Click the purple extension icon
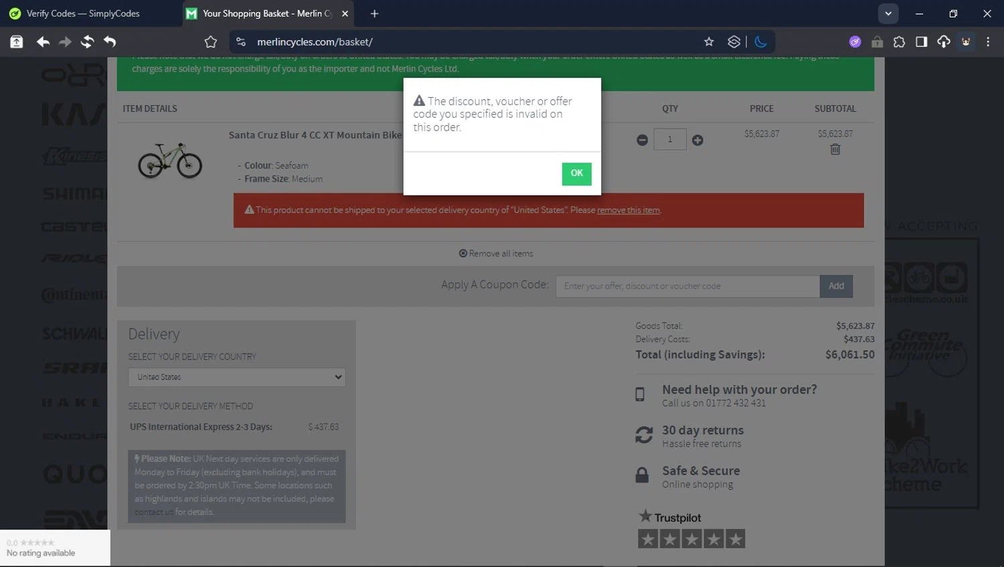The image size is (1004, 567). click(x=855, y=42)
